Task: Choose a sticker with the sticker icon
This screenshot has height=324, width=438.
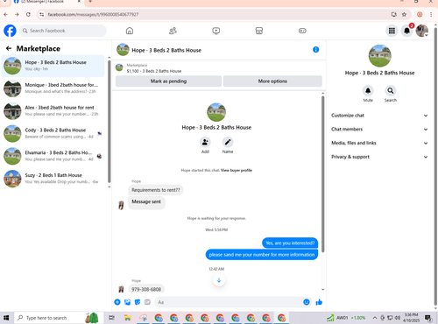Action: coord(138,302)
